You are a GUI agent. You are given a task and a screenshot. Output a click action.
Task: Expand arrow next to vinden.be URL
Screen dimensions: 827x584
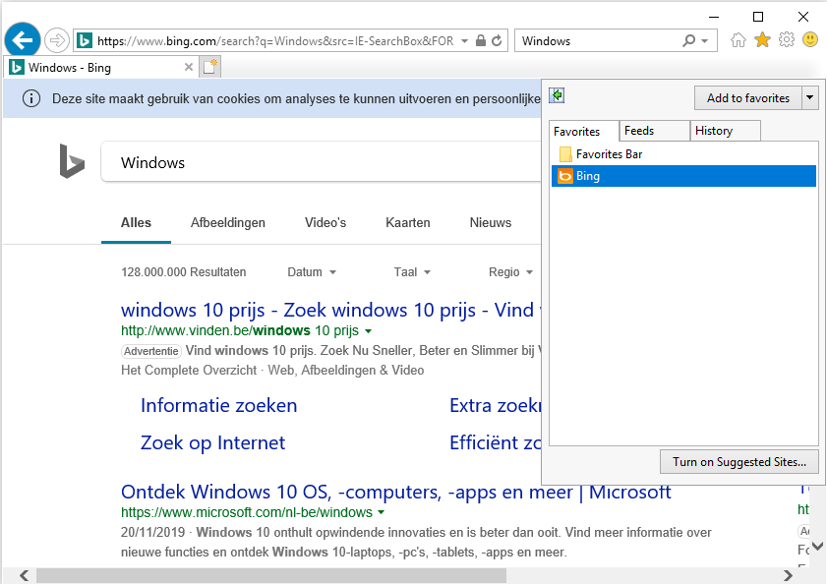tap(368, 331)
